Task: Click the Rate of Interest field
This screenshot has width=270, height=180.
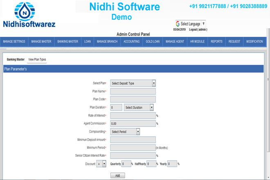Action: pos(133,116)
